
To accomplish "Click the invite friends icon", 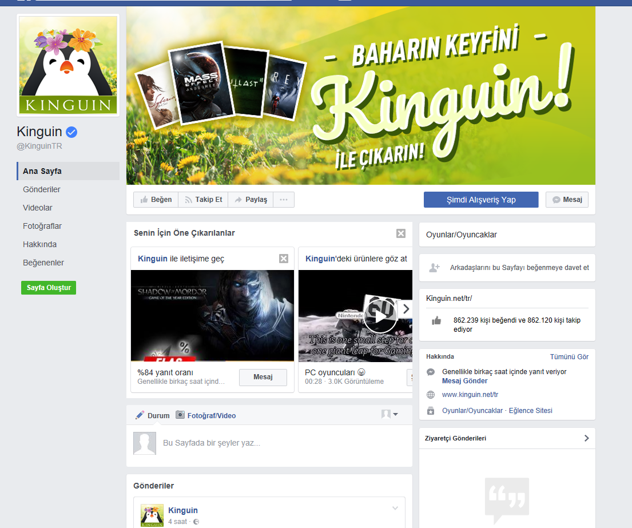I will pos(434,268).
